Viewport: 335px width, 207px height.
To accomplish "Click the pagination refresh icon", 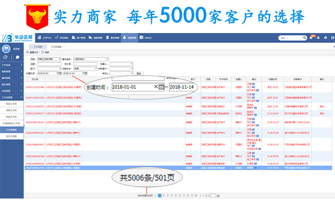I will [206, 195].
